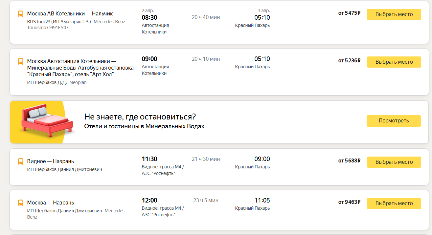Screen dimensions: 432x235
Task: Click hotel banner heading Не знаете, где остановиться?
Action: pyautogui.click(x=140, y=117)
